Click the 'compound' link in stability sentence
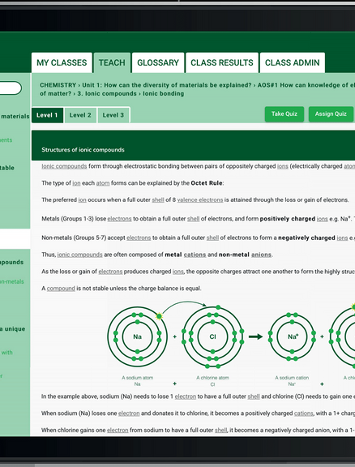The height and width of the screenshot is (467, 355). [61, 289]
